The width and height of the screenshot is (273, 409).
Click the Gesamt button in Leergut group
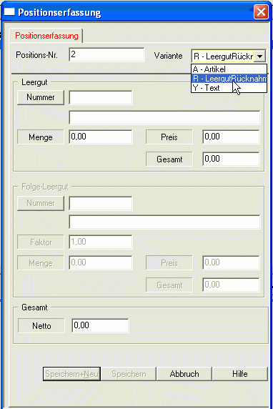click(x=169, y=159)
